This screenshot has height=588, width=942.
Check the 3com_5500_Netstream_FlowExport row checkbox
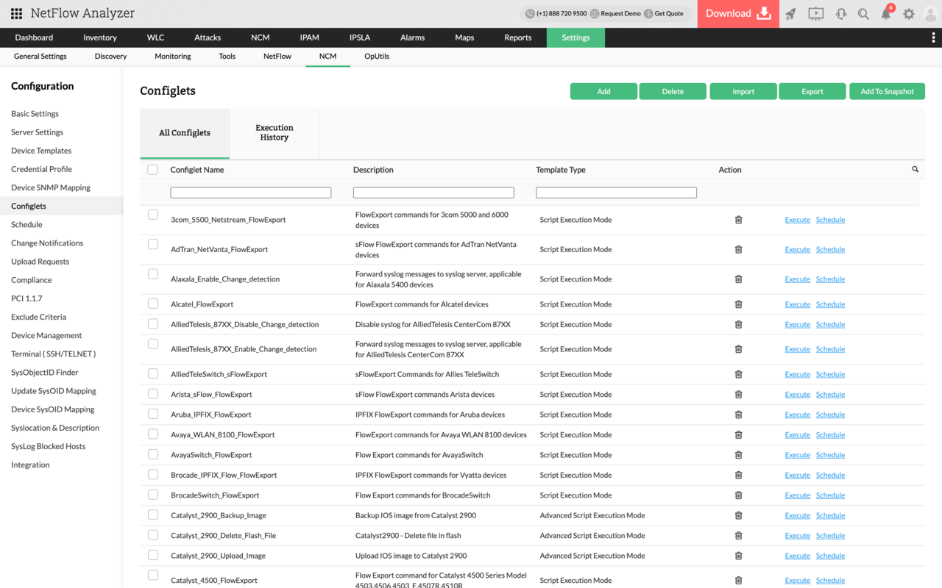(x=153, y=215)
